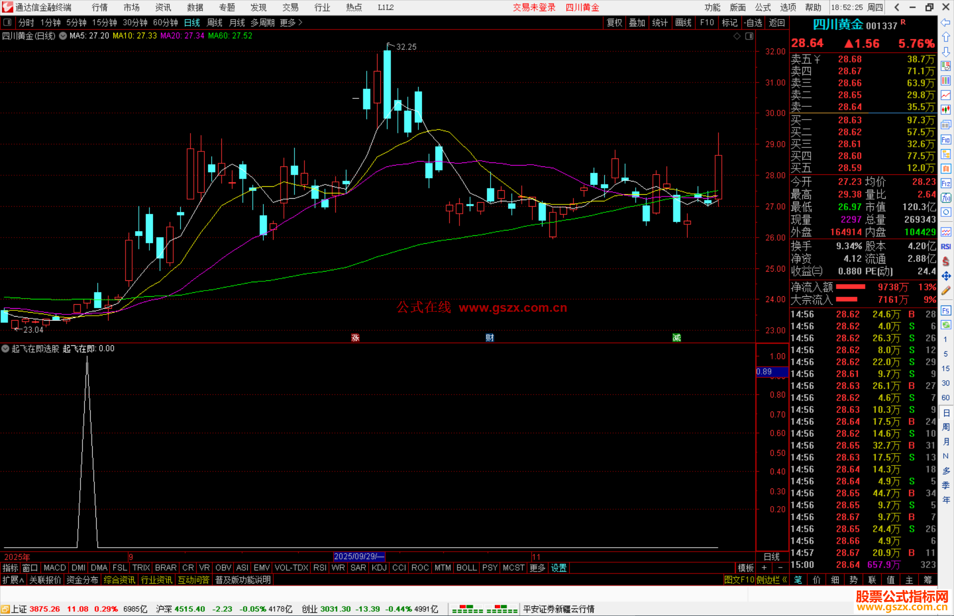
Task: Click the line trend chart sidebar icon
Action: (946, 95)
